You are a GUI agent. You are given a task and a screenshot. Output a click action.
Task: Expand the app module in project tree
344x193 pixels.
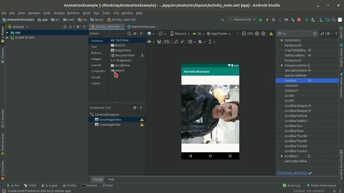[x=8, y=33]
